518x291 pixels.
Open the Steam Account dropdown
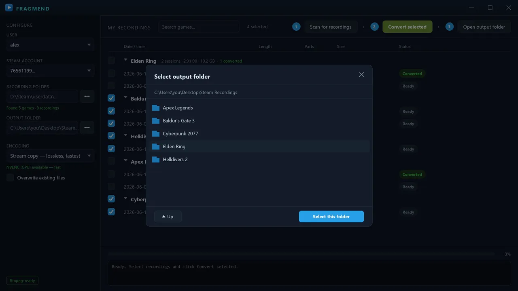pyautogui.click(x=50, y=71)
